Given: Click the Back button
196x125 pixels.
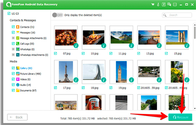Looking at the screenshot, I should point(17,117).
